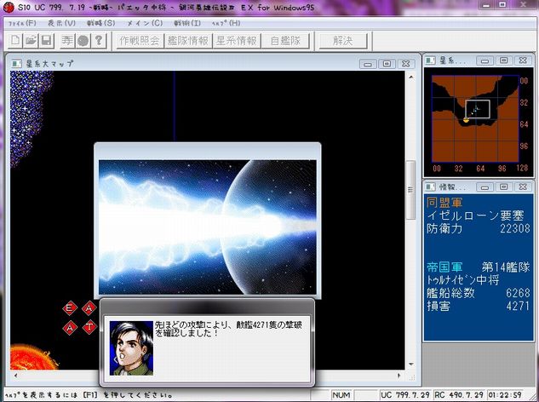The image size is (539, 402).
Task: Click the map vertical scrollbar down arrow
Action: click(x=411, y=365)
